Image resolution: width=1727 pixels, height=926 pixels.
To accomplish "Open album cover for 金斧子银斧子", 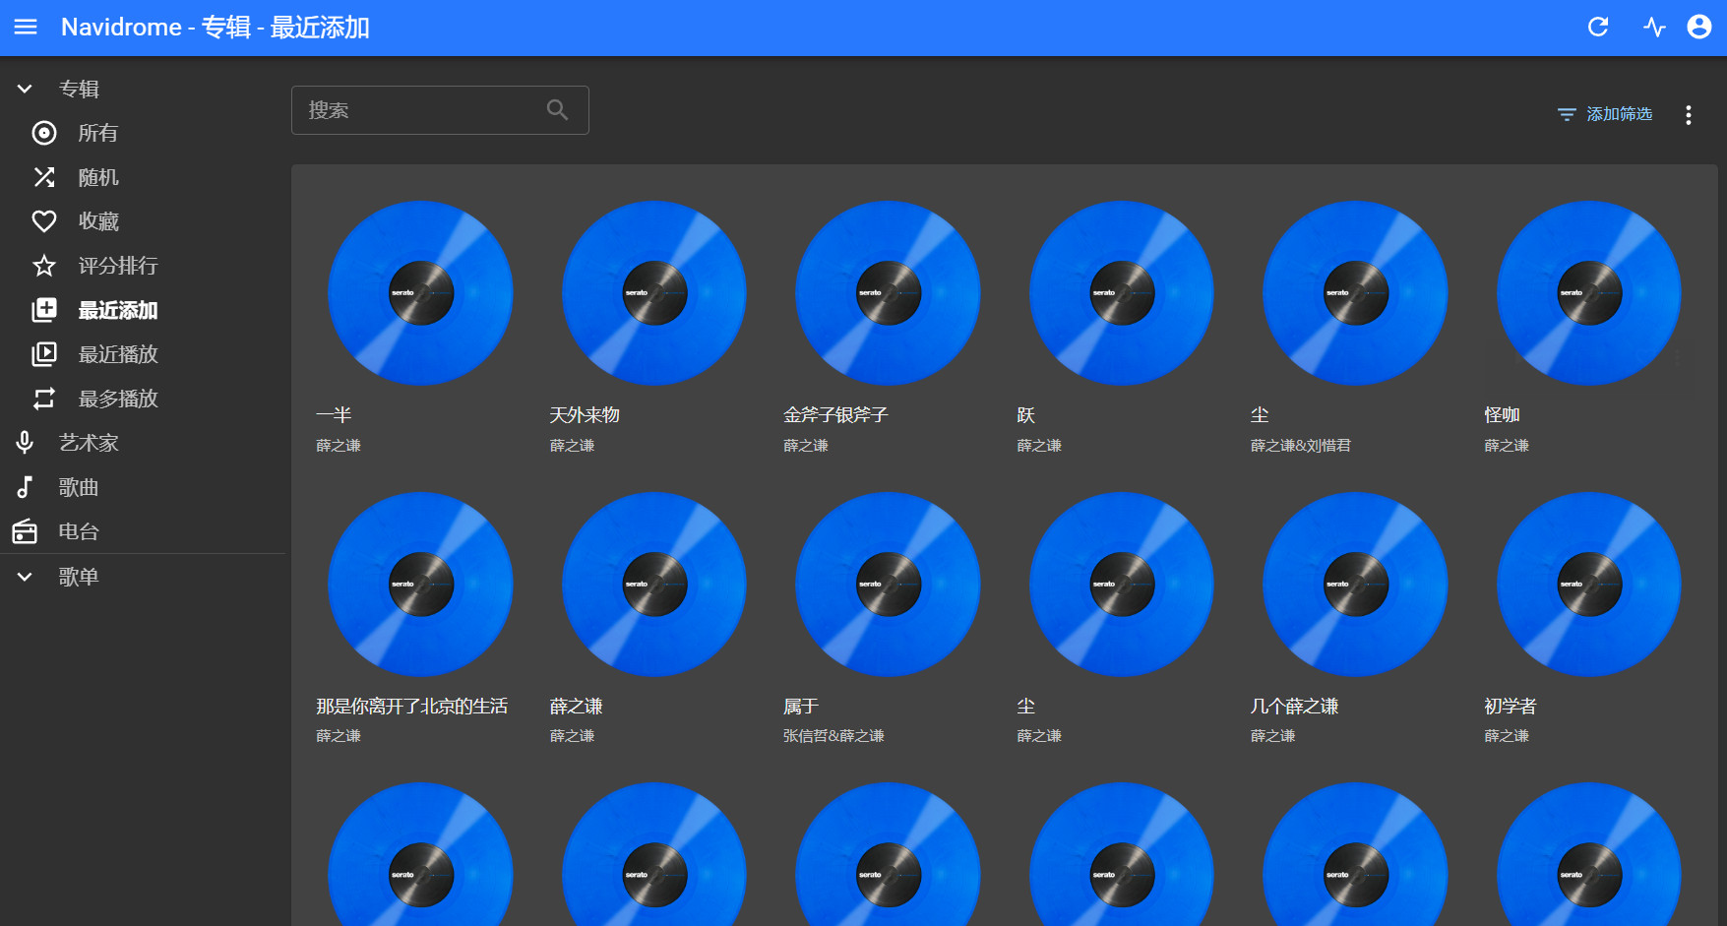I will pyautogui.click(x=888, y=293).
